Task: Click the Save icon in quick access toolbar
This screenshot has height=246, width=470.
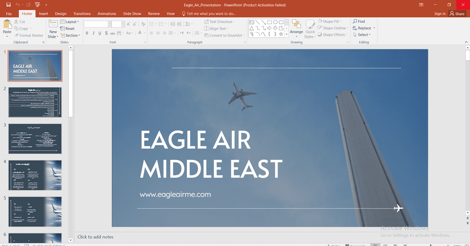Action: click(x=8, y=5)
